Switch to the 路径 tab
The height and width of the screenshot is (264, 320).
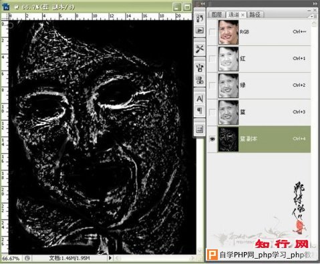coord(255,15)
